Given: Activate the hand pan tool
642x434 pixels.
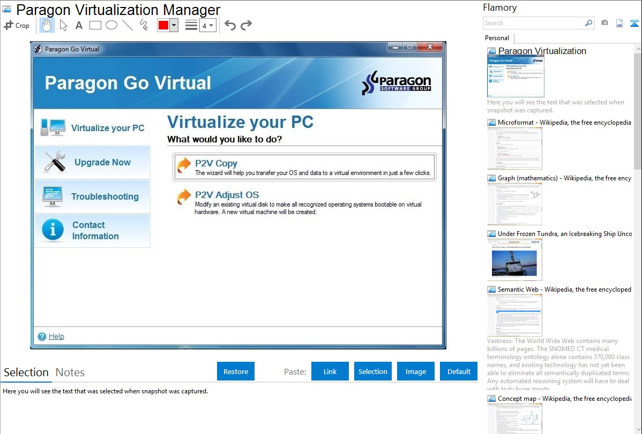Looking at the screenshot, I should click(47, 25).
